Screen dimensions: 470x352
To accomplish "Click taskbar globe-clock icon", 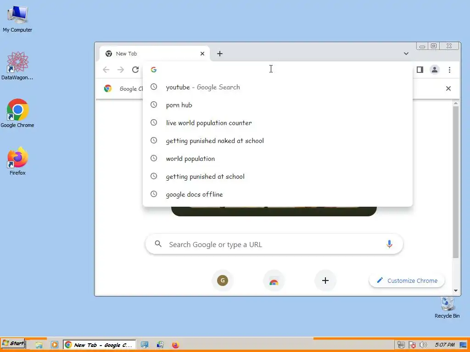I will (160, 345).
